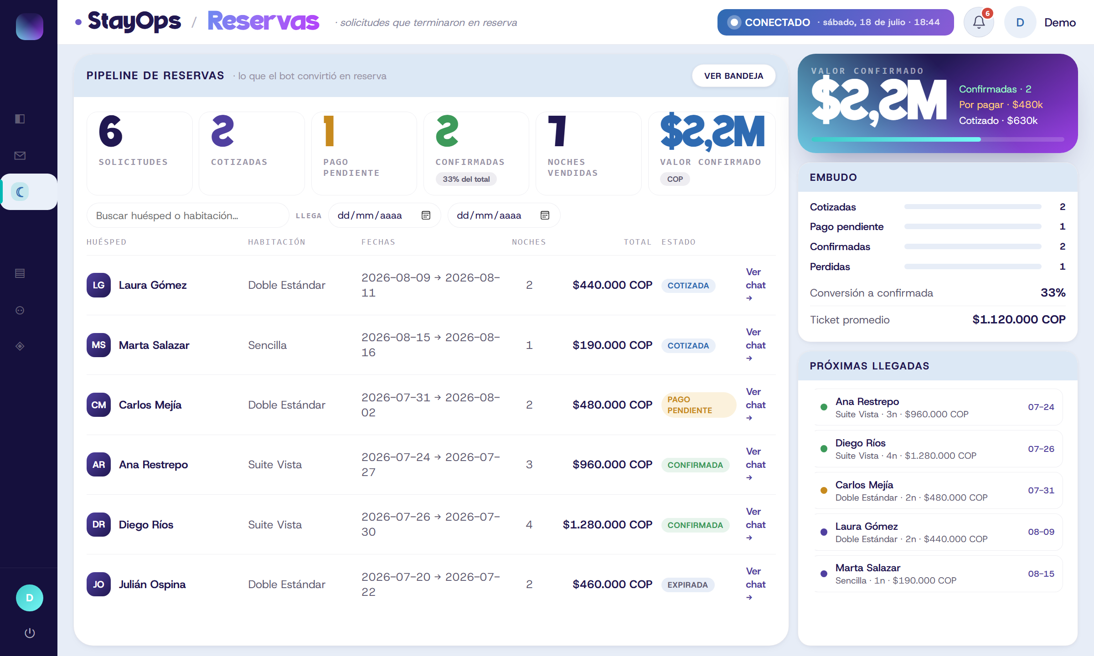Image resolution: width=1094 pixels, height=656 pixels.
Task: Open the second date calendar picker
Action: pos(545,215)
